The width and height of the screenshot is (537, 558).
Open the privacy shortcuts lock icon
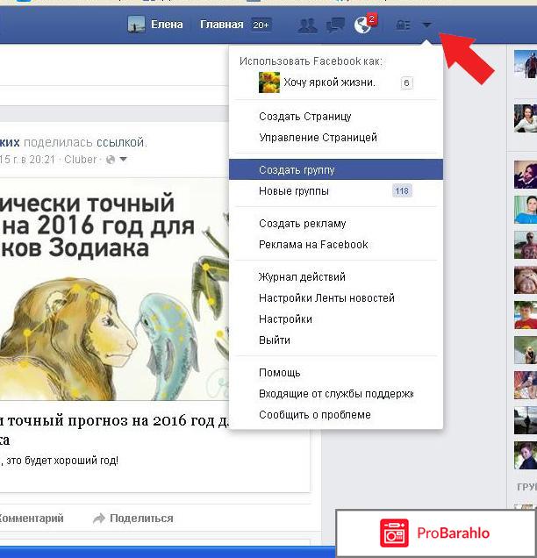(404, 25)
